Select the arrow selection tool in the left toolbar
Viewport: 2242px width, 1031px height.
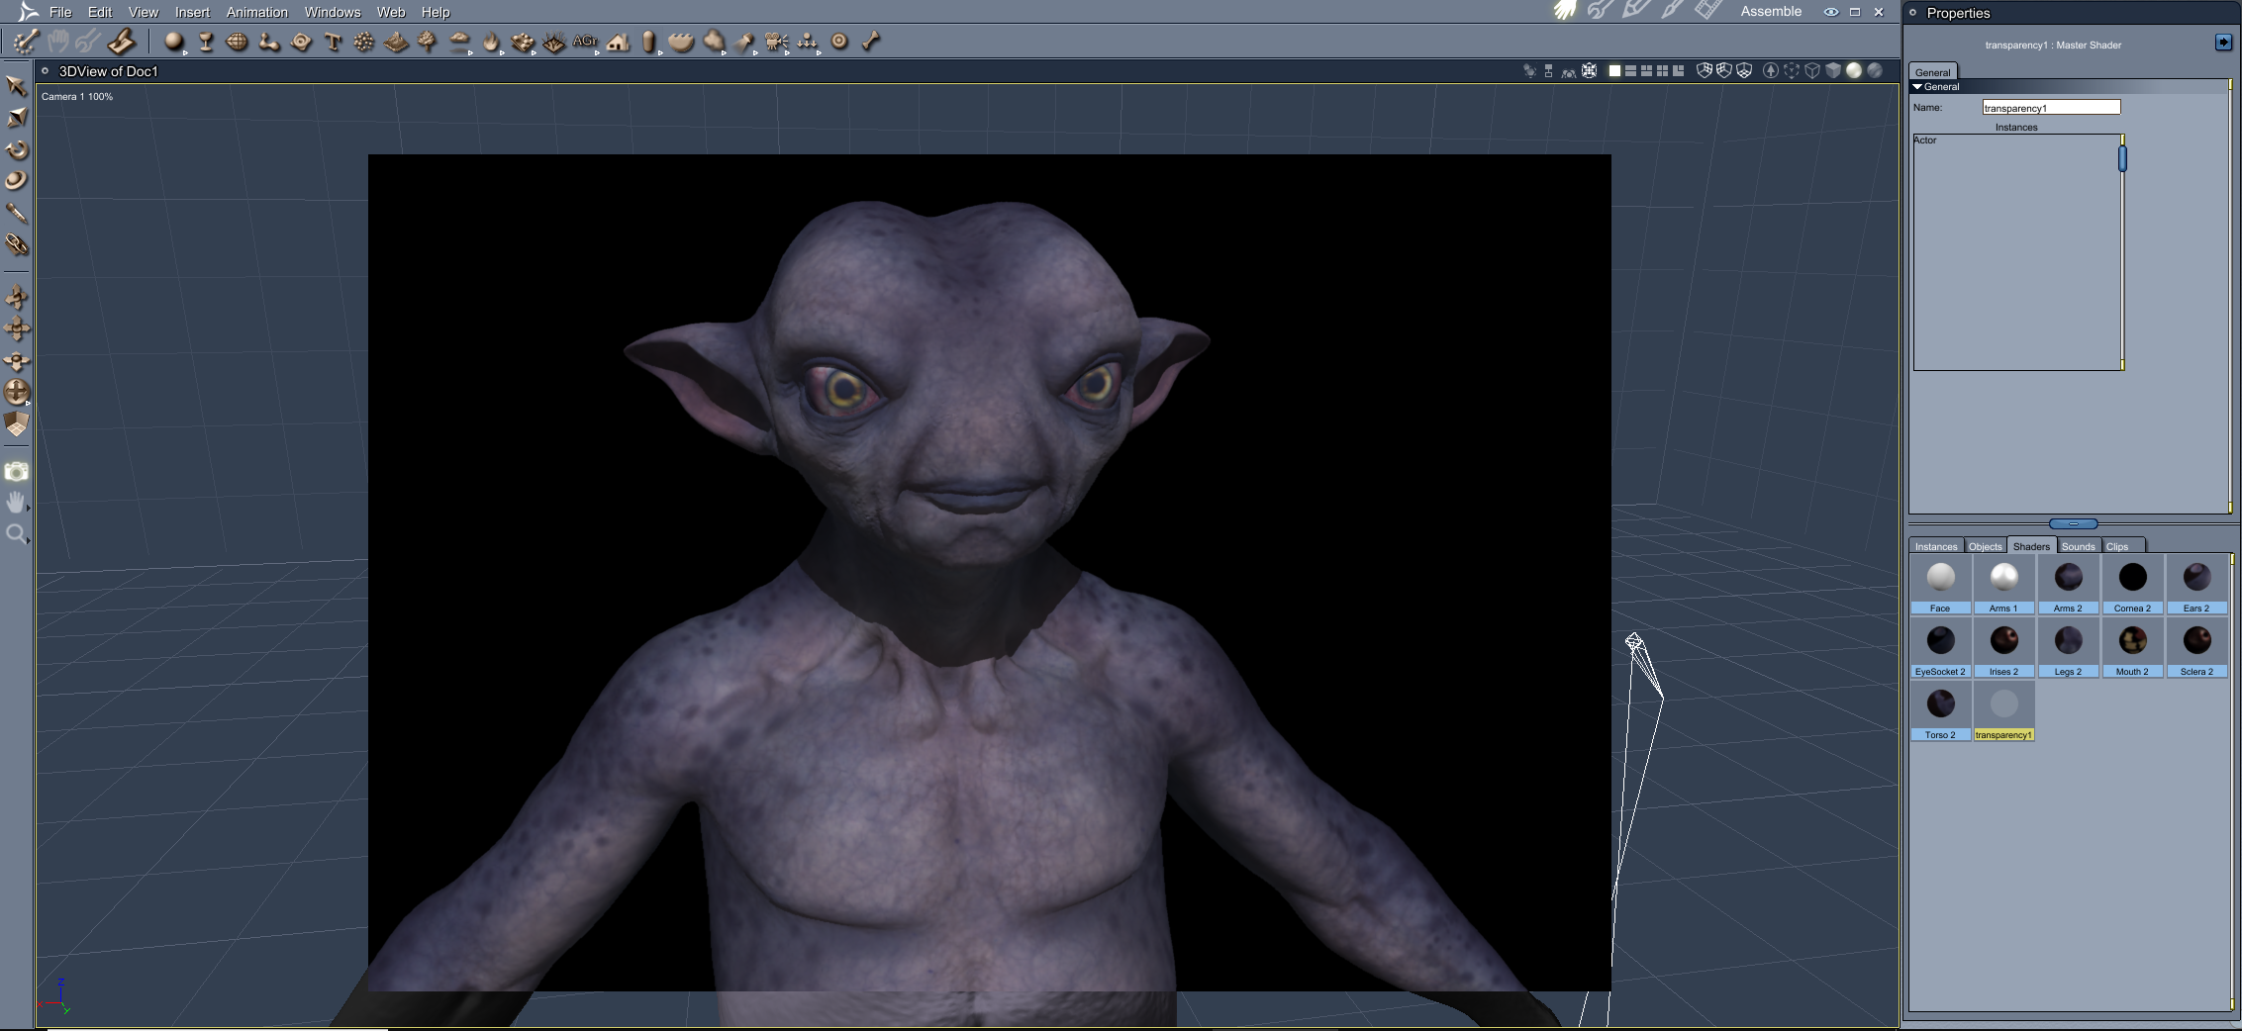[16, 86]
